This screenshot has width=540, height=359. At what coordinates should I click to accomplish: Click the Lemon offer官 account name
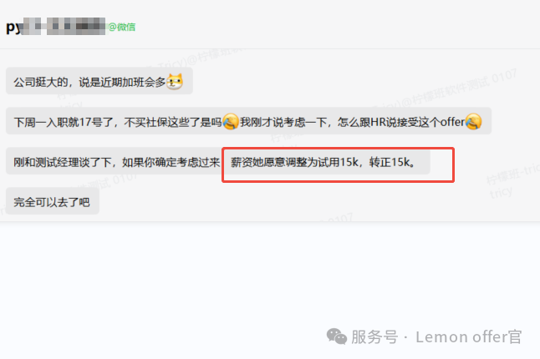click(469, 336)
